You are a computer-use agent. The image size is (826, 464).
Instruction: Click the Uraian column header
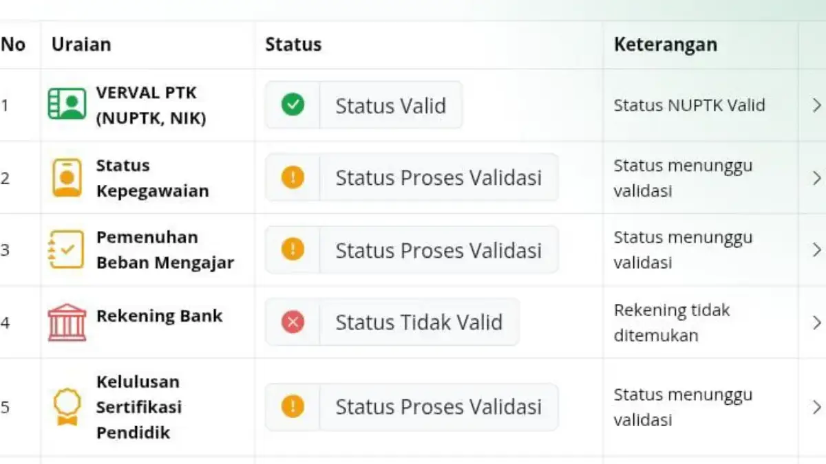pyautogui.click(x=81, y=44)
